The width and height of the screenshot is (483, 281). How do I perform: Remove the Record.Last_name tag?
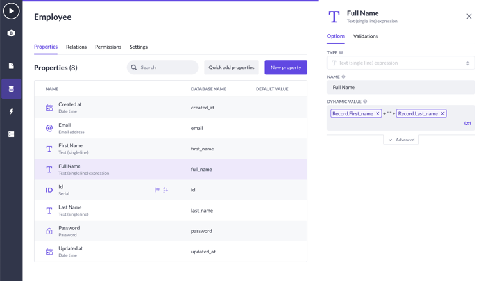[443, 114]
